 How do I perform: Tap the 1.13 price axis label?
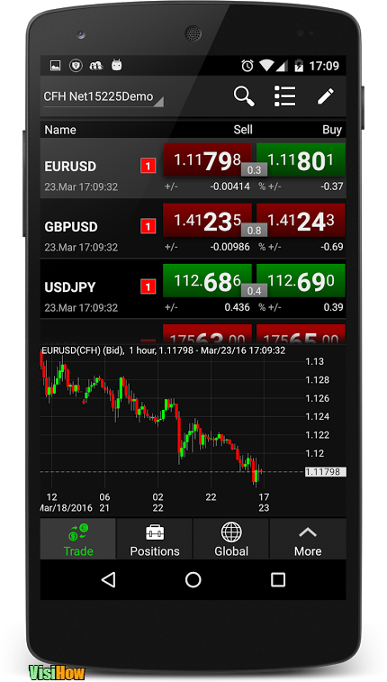point(314,361)
